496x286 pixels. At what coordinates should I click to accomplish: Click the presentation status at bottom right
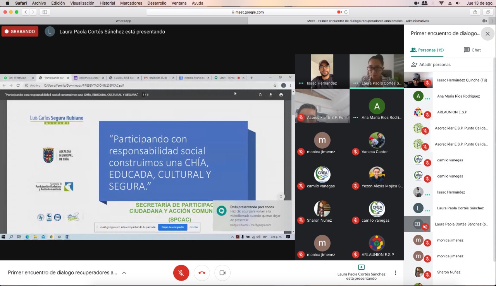[x=361, y=272]
